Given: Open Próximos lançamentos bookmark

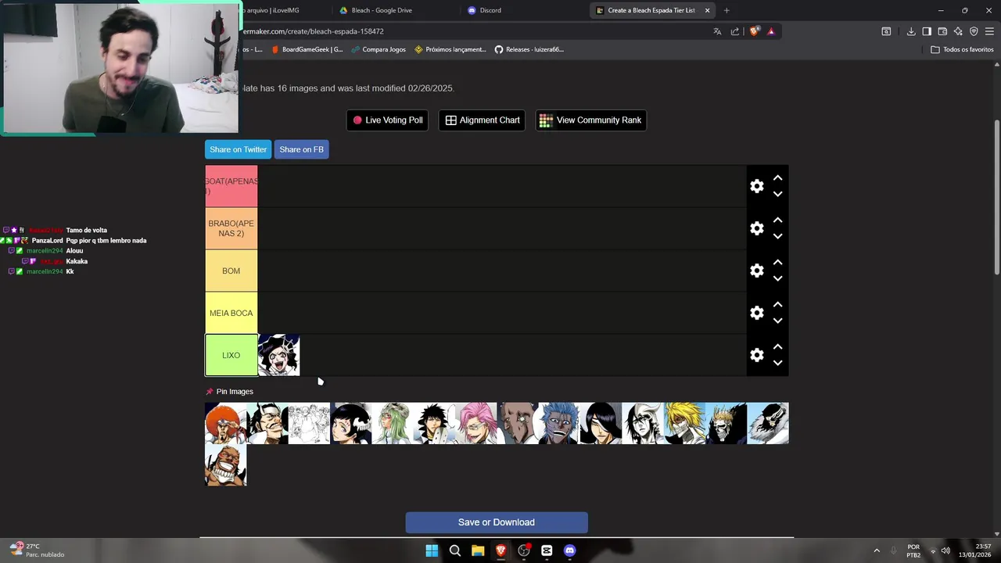Looking at the screenshot, I should 450,49.
